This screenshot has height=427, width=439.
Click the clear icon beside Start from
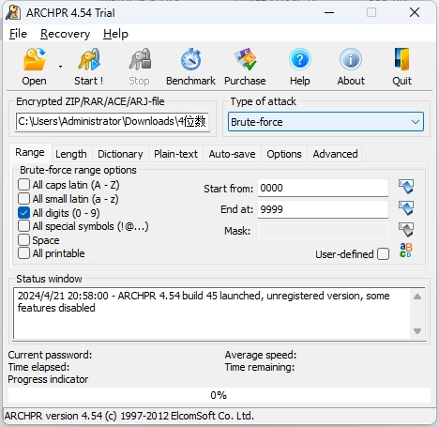[406, 187]
